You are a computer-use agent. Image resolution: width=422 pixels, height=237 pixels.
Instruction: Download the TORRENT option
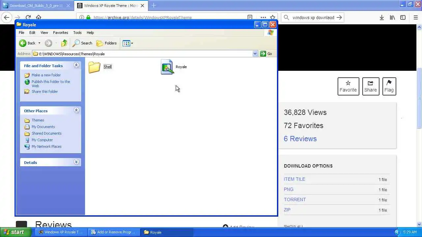(x=295, y=199)
